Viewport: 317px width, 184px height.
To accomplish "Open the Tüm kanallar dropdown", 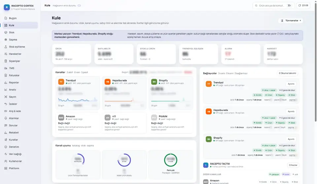I will [291, 20].
